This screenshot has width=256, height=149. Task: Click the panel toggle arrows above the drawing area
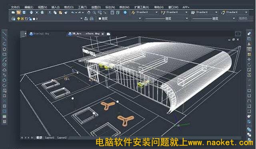point(238,34)
